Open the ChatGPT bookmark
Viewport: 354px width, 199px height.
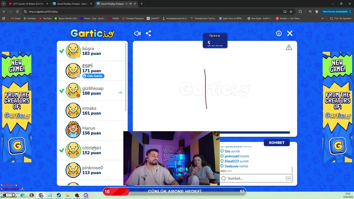pyautogui.click(x=153, y=18)
